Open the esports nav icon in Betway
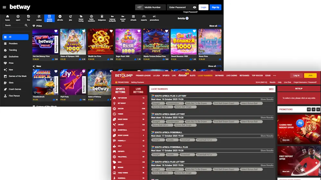Image resolution: width=321 pixels, height=180 pixels. point(144,18)
